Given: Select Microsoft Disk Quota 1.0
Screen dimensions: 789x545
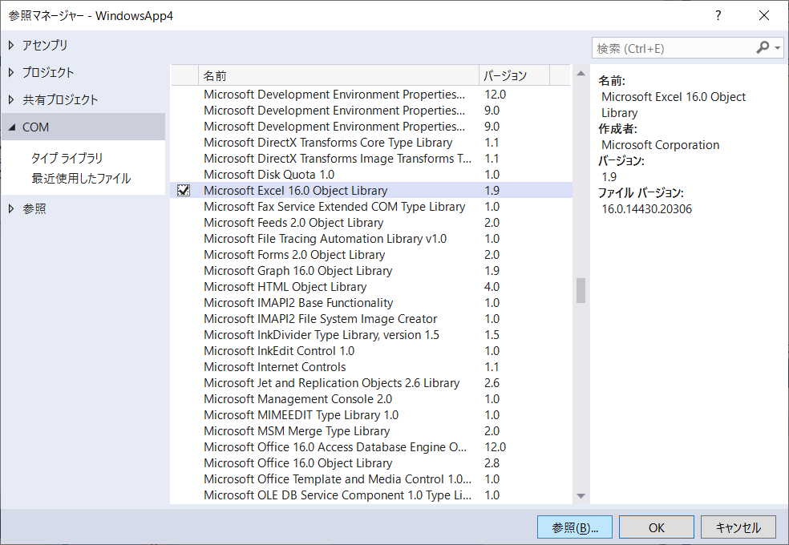Looking at the screenshot, I should coord(371,175).
